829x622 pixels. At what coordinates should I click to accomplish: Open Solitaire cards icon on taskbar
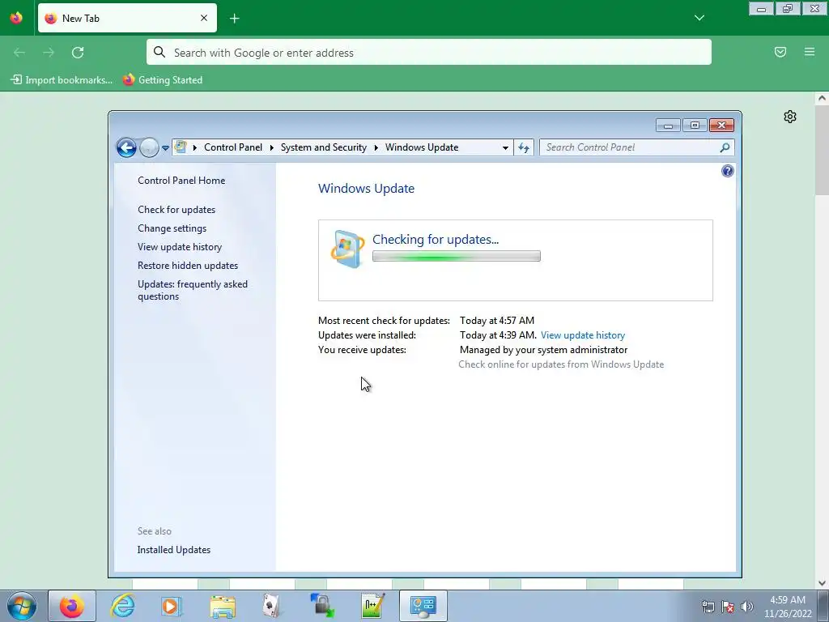tap(271, 606)
